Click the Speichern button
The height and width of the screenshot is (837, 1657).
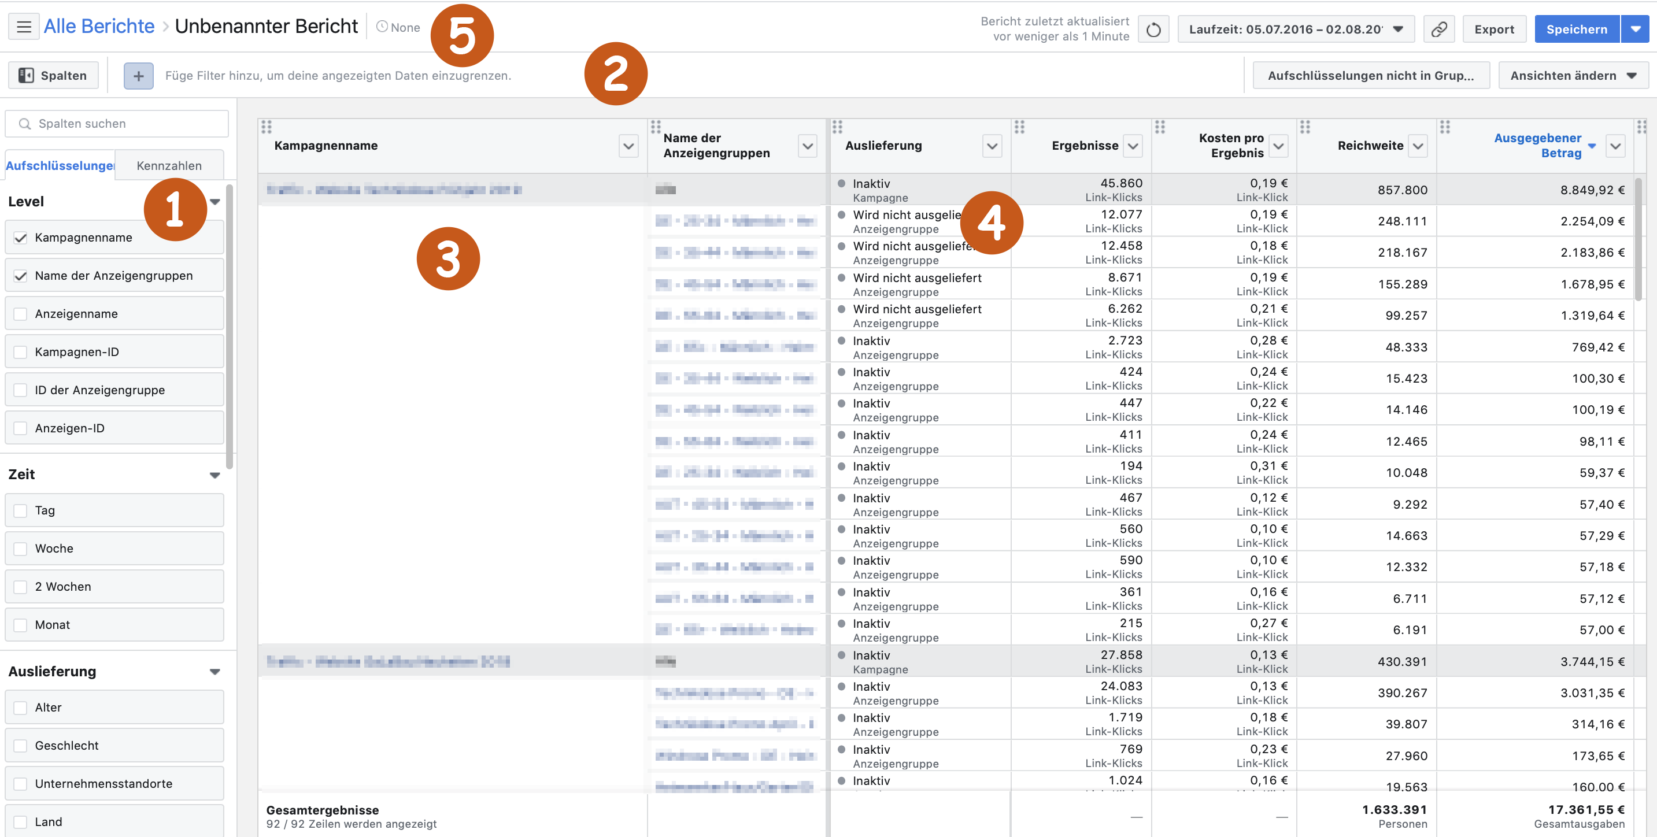pyautogui.click(x=1577, y=29)
